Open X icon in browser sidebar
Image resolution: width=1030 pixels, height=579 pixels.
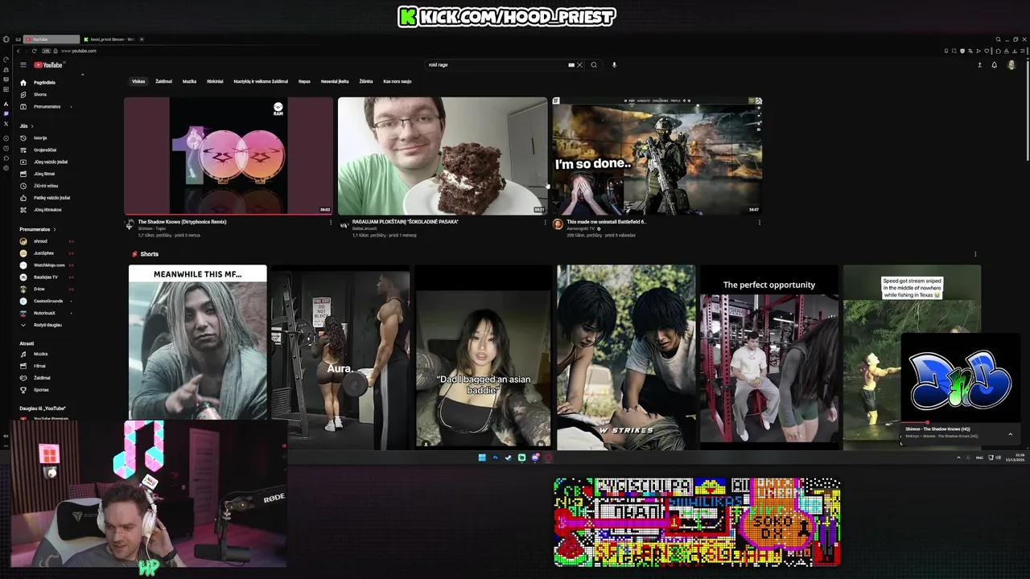click(6, 123)
